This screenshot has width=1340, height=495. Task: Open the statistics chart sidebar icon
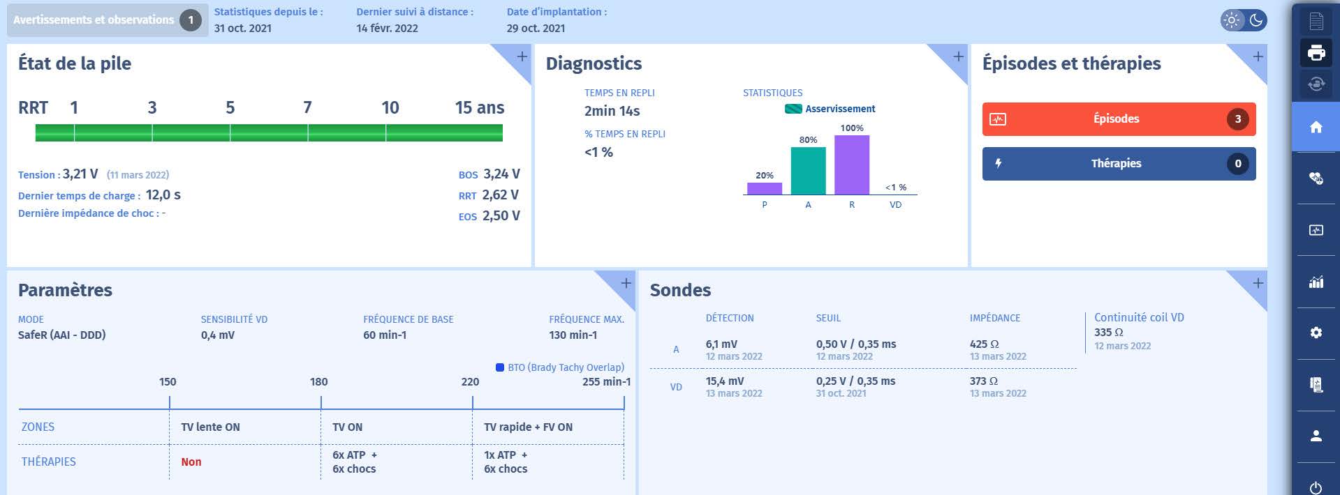1316,282
